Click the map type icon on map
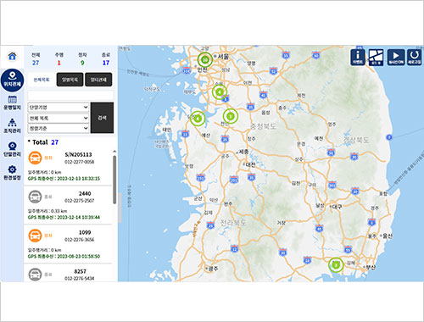Viewport: 424px width, 322px height. coord(376,58)
